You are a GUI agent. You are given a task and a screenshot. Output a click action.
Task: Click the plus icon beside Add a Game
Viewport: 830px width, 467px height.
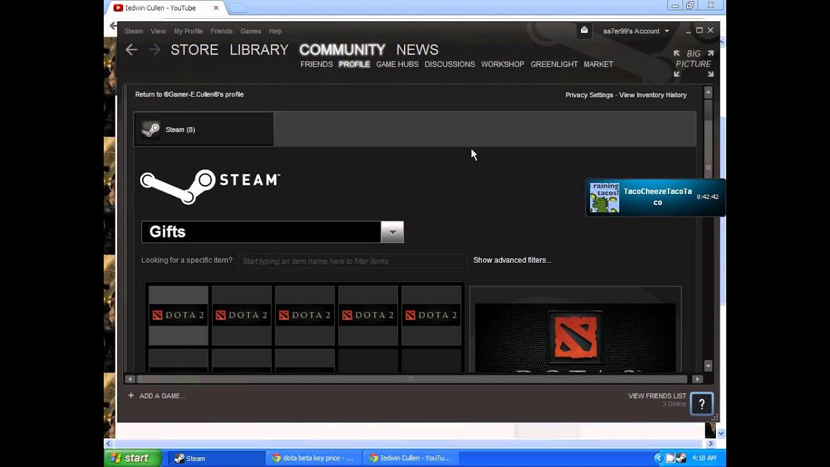coord(131,396)
